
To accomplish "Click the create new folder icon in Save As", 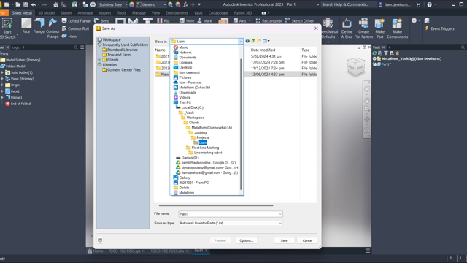I will [259, 41].
